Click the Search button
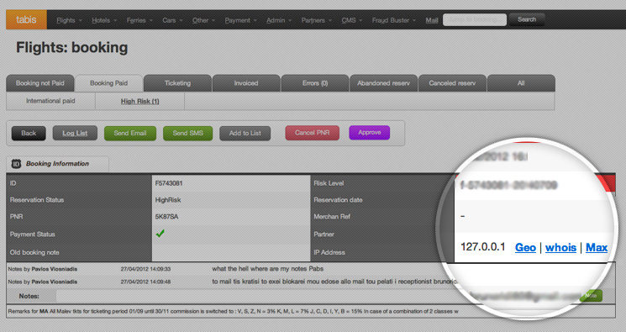Image resolution: width=626 pixels, height=332 pixels. tap(527, 19)
